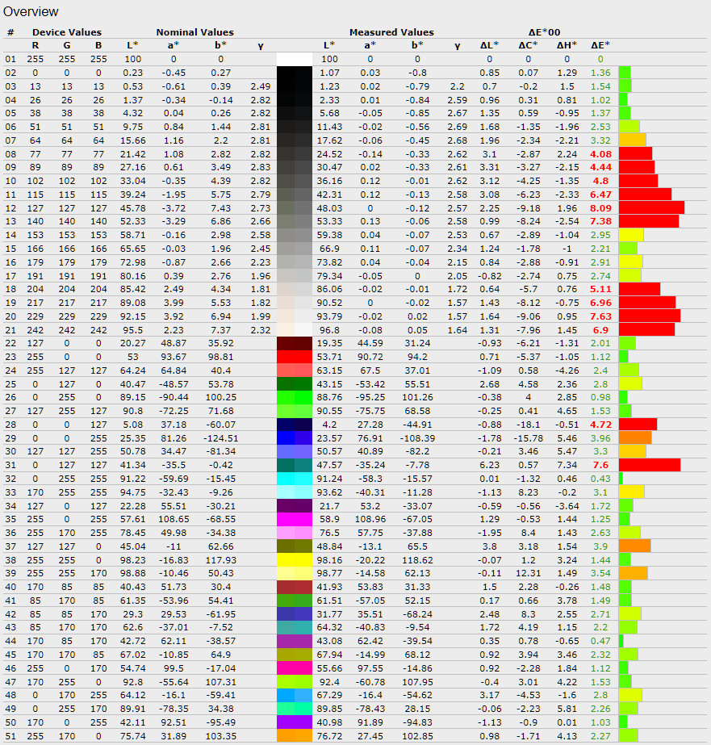Click the magenta swatch in row 35
The image size is (711, 745).
point(294,519)
